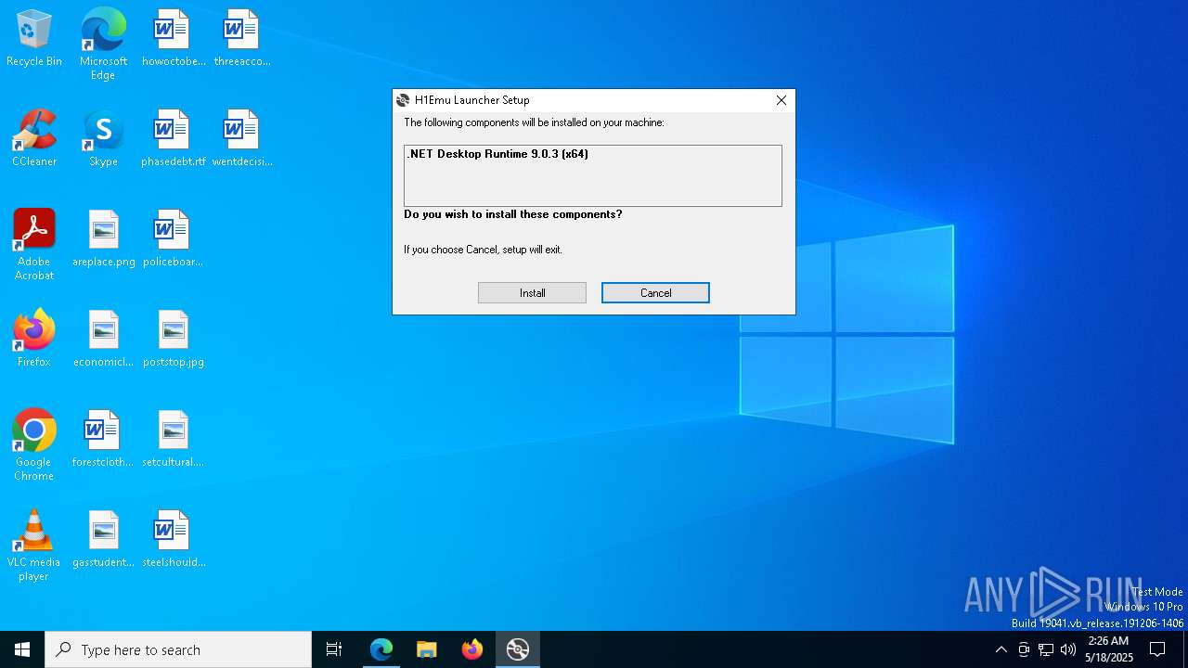This screenshot has width=1188, height=668.
Task: Click the taskbar search box
Action: point(178,649)
